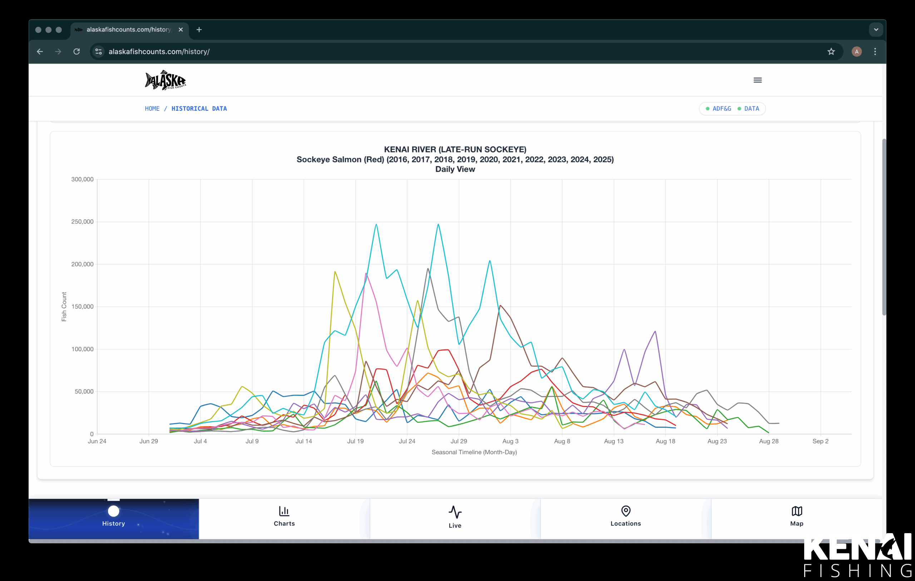Open the hamburger menu icon
This screenshot has height=581, width=915.
[x=757, y=80]
